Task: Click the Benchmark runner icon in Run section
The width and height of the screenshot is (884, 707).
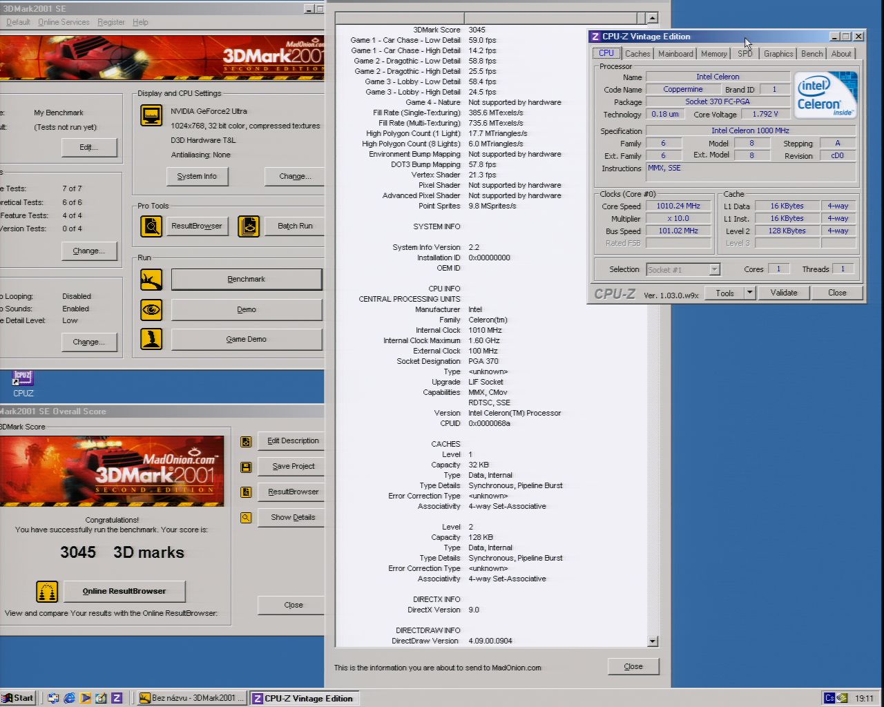Action: click(151, 279)
